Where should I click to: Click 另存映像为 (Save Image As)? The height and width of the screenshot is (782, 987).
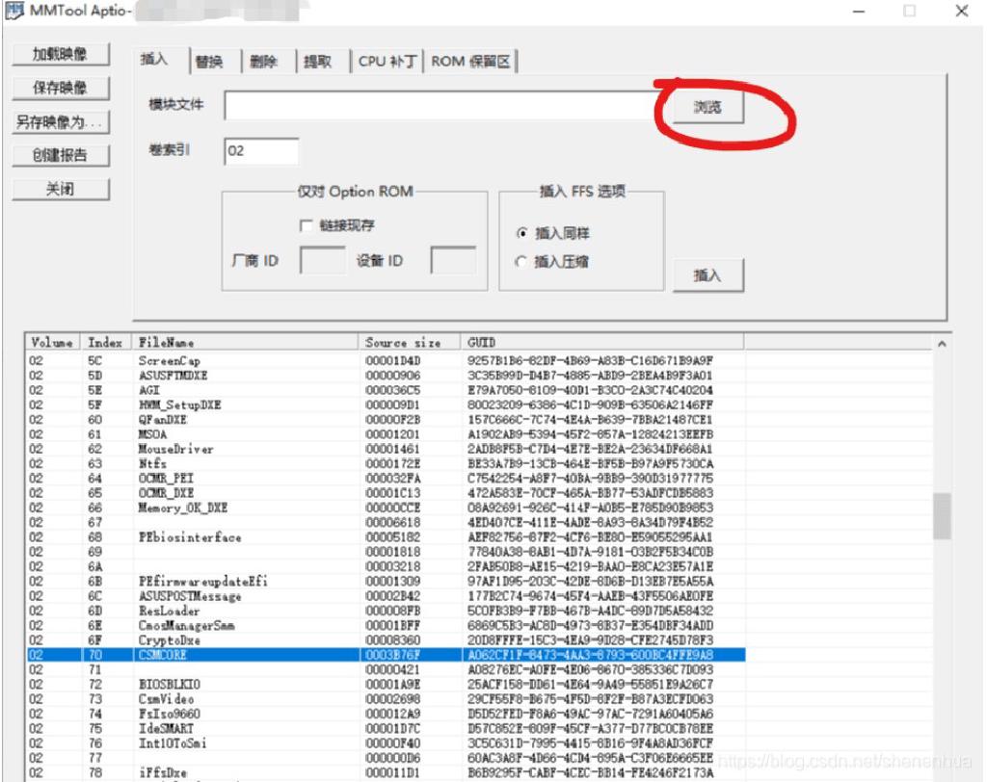61,121
